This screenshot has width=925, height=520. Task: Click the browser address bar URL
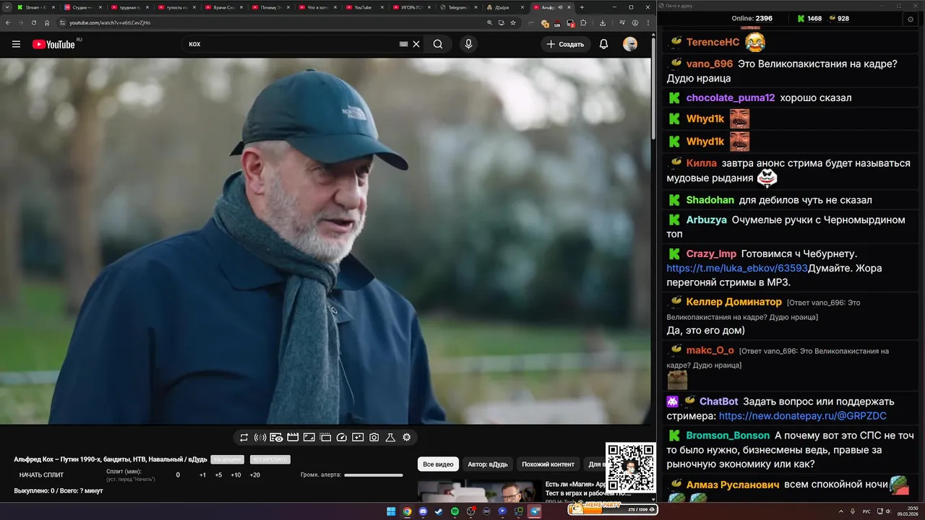tap(110, 22)
